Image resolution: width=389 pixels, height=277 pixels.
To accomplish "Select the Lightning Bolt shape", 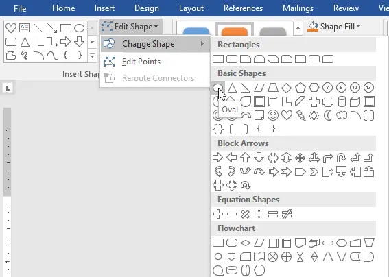I will (300, 115).
